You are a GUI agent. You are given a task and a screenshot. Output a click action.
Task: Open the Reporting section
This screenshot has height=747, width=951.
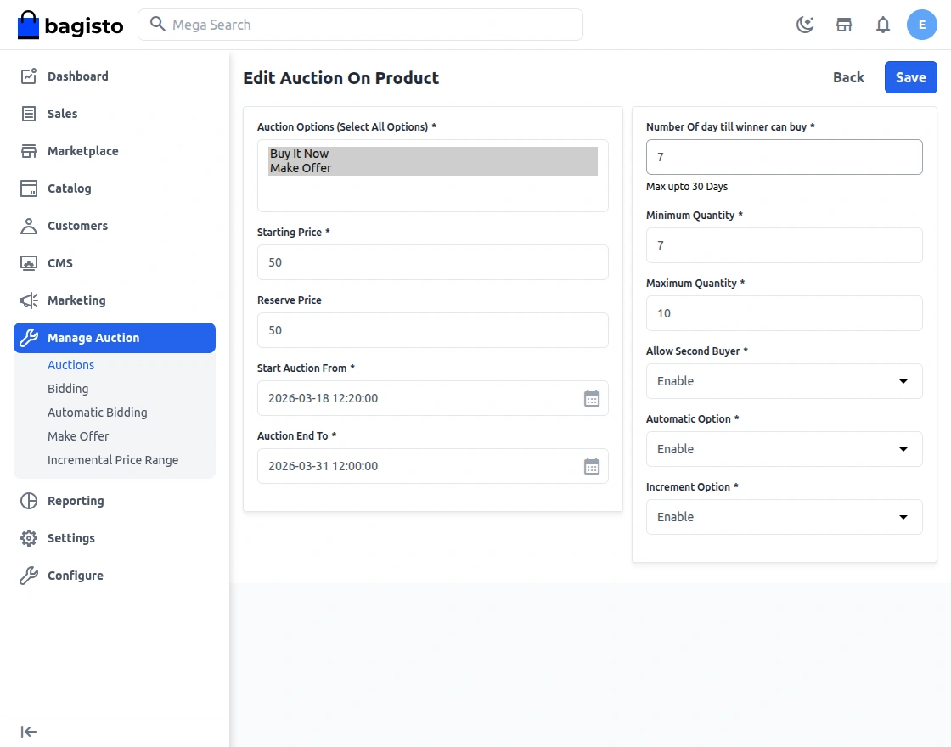click(76, 501)
